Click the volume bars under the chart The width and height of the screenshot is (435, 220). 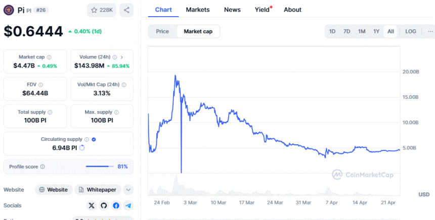point(274,186)
